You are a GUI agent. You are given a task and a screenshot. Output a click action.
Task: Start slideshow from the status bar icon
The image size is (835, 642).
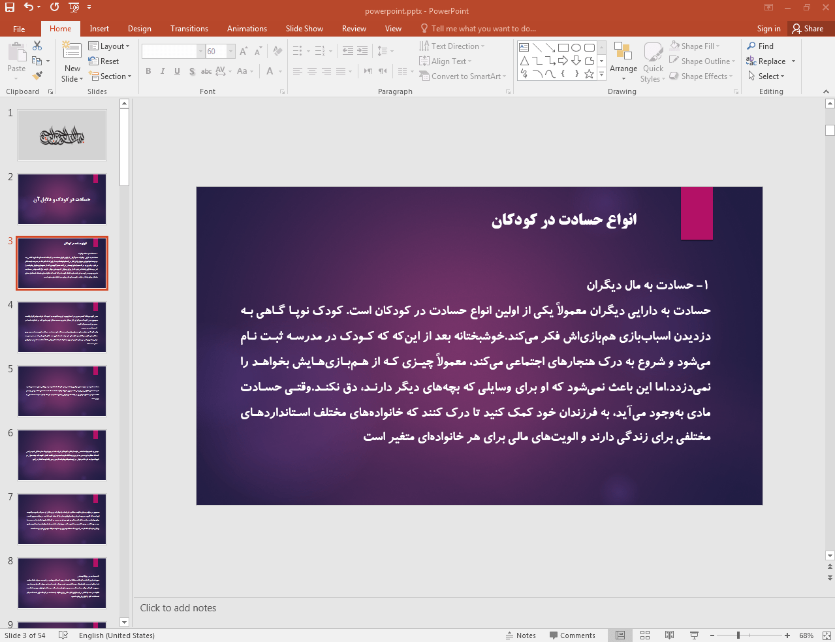(x=694, y=635)
